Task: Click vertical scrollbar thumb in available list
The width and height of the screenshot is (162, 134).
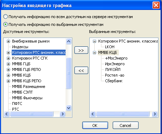Action: pos(69,73)
